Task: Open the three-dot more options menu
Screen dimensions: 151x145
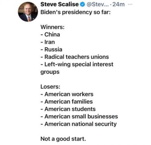Action: point(130,5)
